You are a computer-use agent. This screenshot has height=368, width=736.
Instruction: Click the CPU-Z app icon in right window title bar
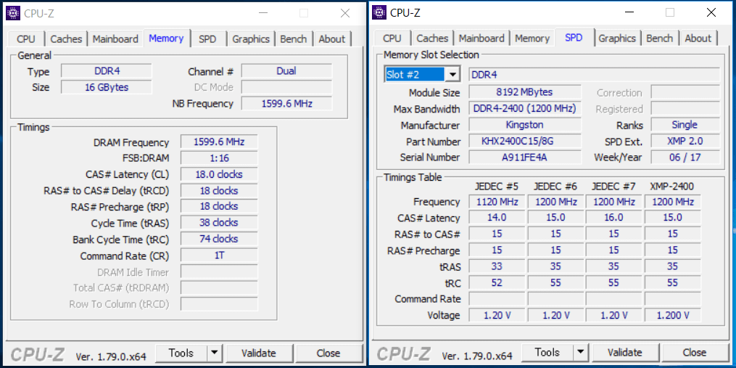379,12
